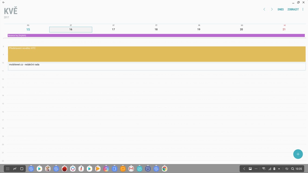Go to next week with right chevron
Image resolution: width=308 pixels, height=173 pixels.
[x=272, y=9]
